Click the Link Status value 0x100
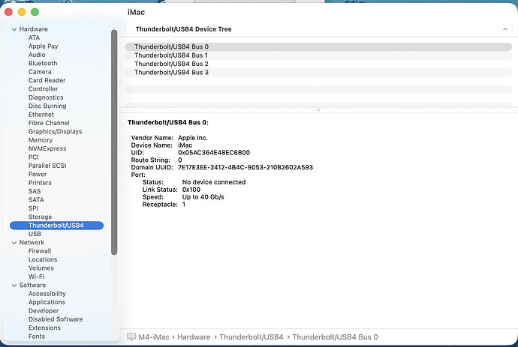Image resolution: width=518 pixels, height=347 pixels. 191,190
